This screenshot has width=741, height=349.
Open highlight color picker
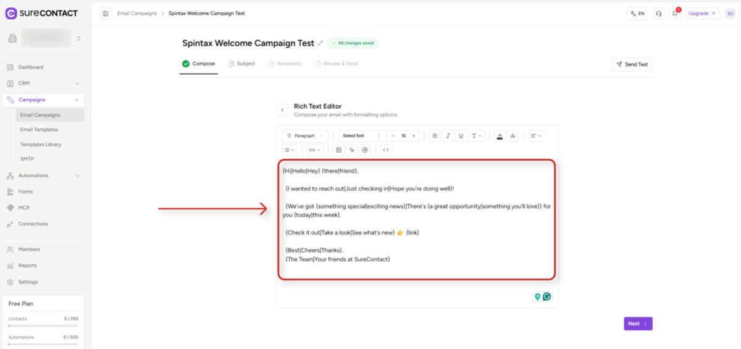coord(513,136)
